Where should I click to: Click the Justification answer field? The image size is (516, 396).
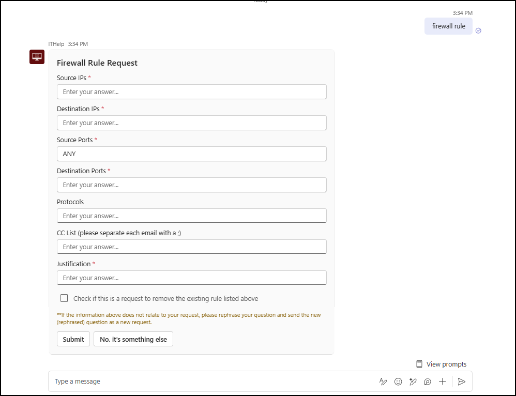pyautogui.click(x=191, y=278)
